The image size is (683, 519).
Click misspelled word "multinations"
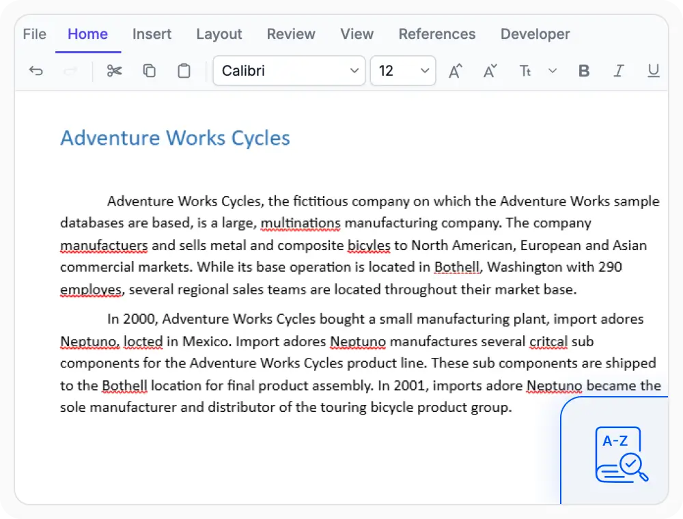(301, 223)
